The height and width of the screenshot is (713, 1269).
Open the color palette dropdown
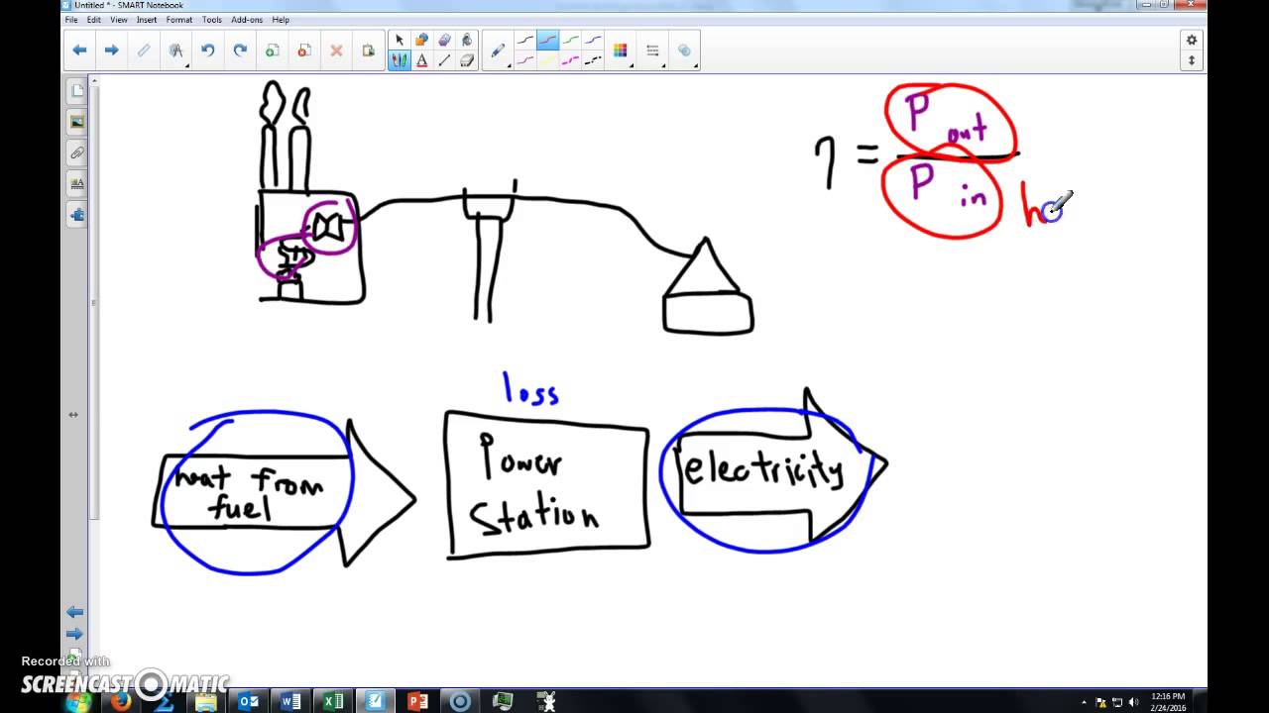coord(622,51)
